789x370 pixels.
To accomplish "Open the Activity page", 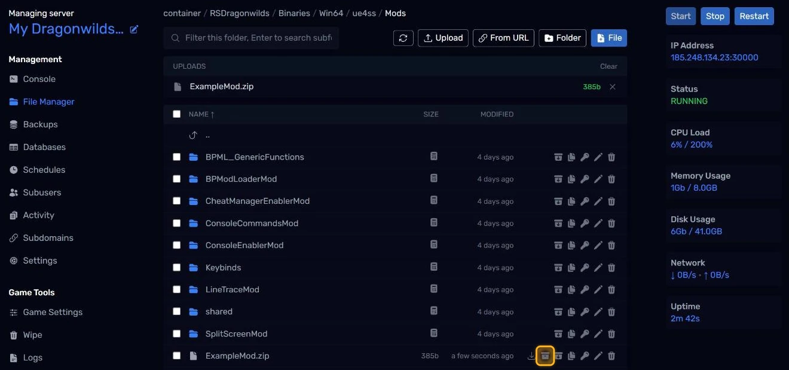I will [x=38, y=215].
